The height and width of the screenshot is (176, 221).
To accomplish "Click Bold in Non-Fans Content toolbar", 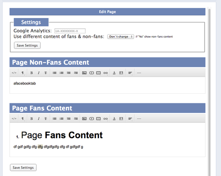I will [x=31, y=73].
